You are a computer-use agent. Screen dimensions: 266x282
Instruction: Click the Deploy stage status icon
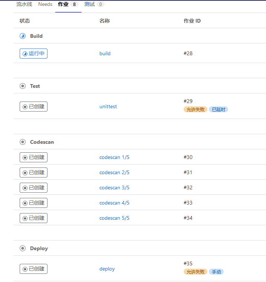[x=23, y=248]
